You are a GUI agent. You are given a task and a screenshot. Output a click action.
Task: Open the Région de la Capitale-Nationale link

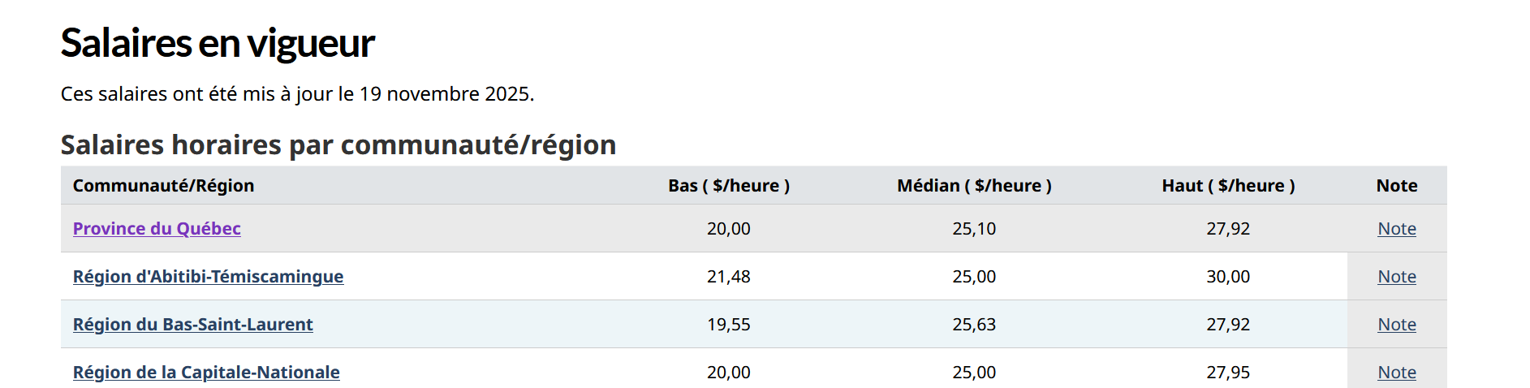pyautogui.click(x=206, y=373)
